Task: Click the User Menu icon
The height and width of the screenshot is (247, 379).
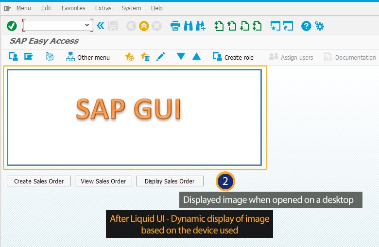Action: coord(13,56)
